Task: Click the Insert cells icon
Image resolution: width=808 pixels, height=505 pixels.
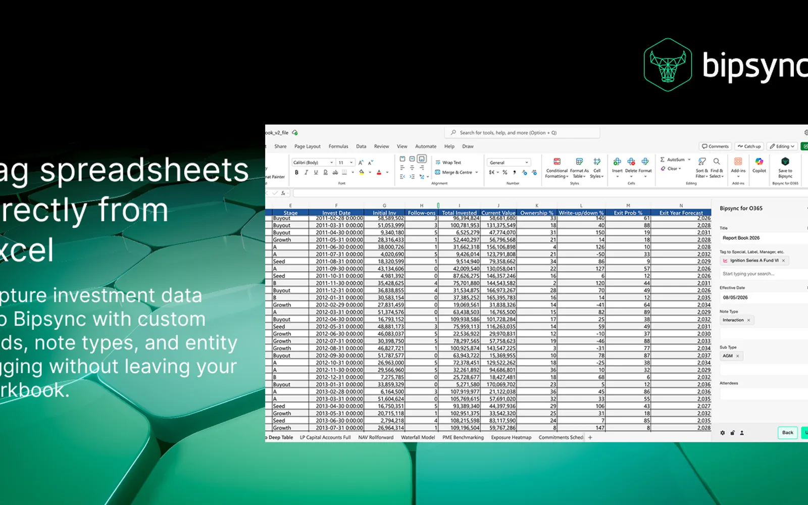Action: [617, 162]
